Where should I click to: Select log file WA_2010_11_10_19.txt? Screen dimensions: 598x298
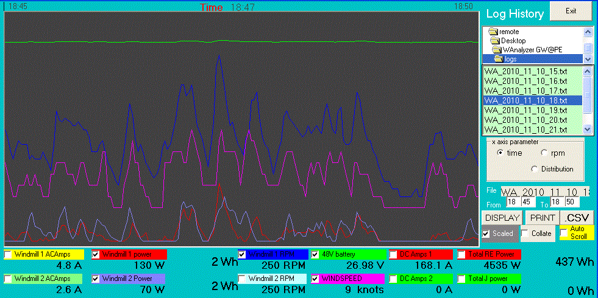(x=525, y=110)
